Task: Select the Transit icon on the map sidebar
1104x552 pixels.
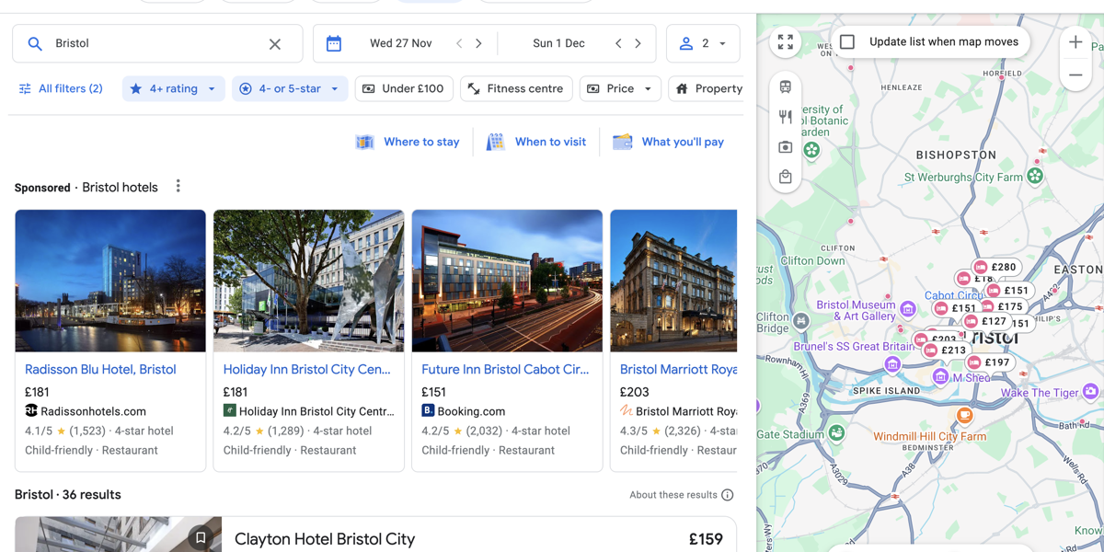Action: tap(786, 86)
